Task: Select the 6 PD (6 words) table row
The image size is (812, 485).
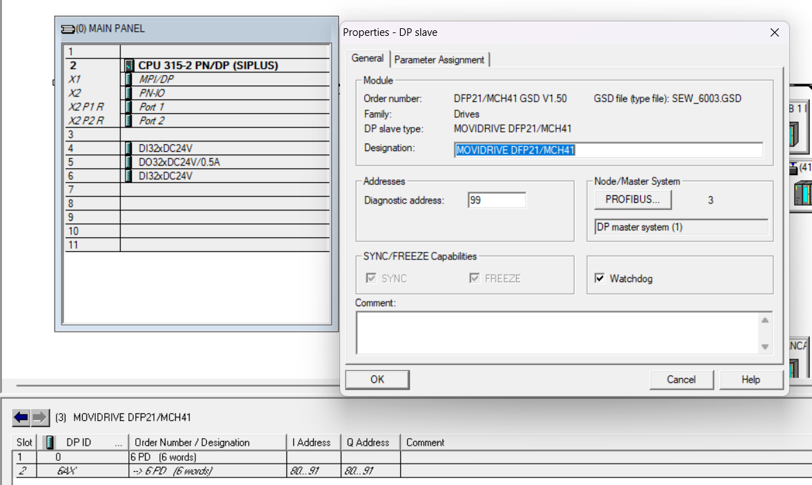Action: (x=413, y=457)
